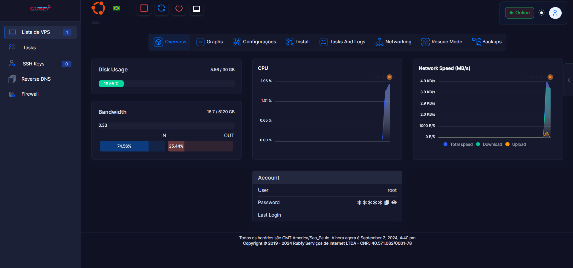Click the Online status badge
Screen dimensions: 573x268
(519, 13)
